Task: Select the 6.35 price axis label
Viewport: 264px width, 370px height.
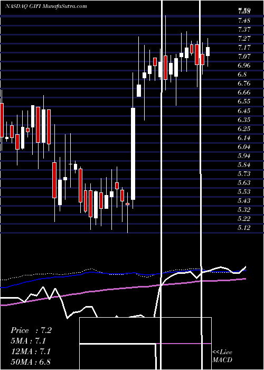Action: click(x=244, y=120)
